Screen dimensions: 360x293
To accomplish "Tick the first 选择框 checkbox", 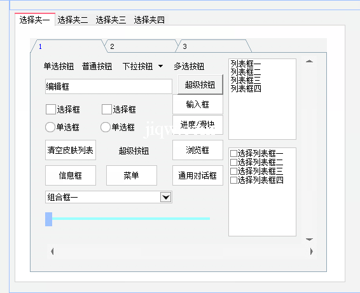I will coord(51,109).
